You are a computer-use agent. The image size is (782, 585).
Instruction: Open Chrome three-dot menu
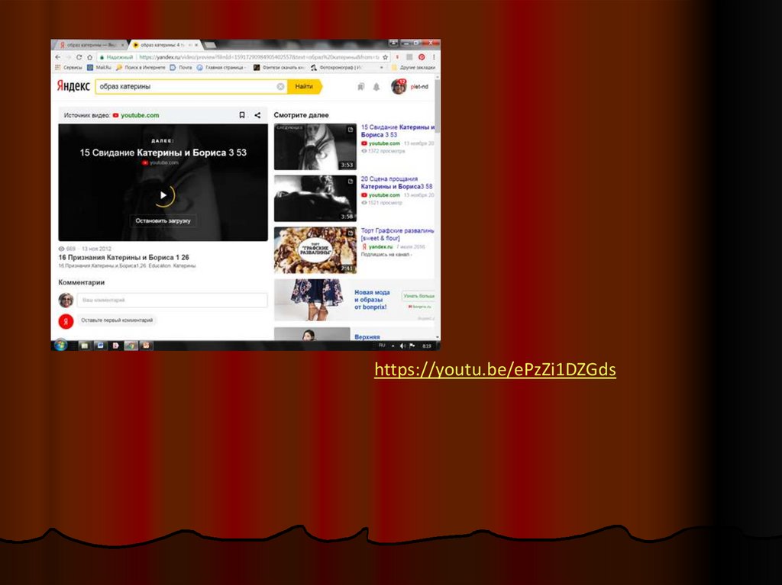(434, 57)
